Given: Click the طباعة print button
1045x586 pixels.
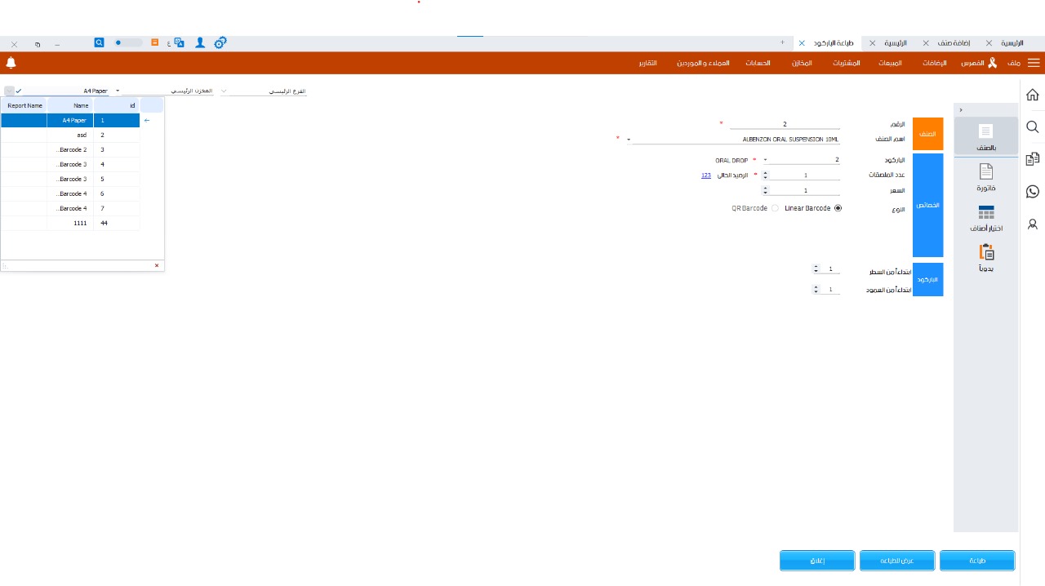Looking at the screenshot, I should coord(976,561).
